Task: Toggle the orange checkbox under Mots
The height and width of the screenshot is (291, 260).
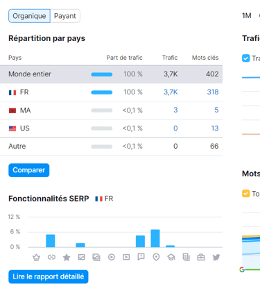Action: pyautogui.click(x=246, y=193)
